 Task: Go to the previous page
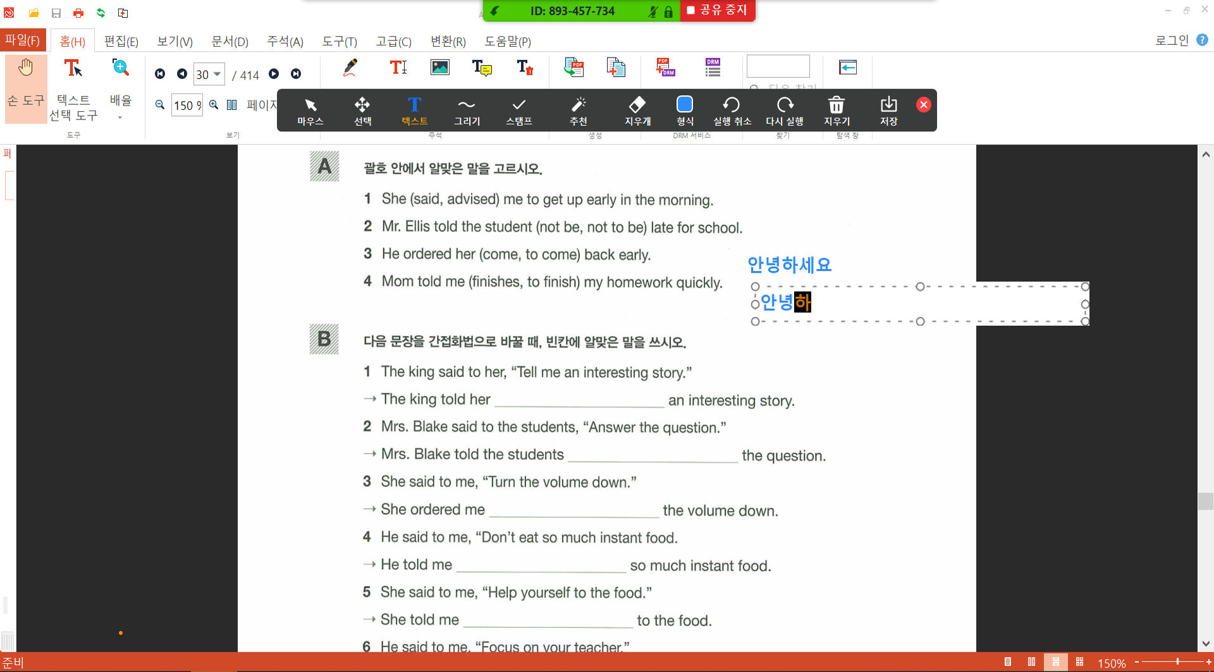click(181, 74)
